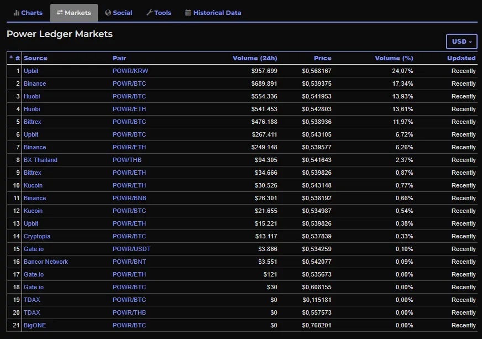Open Binance source in row 7

pos(35,147)
